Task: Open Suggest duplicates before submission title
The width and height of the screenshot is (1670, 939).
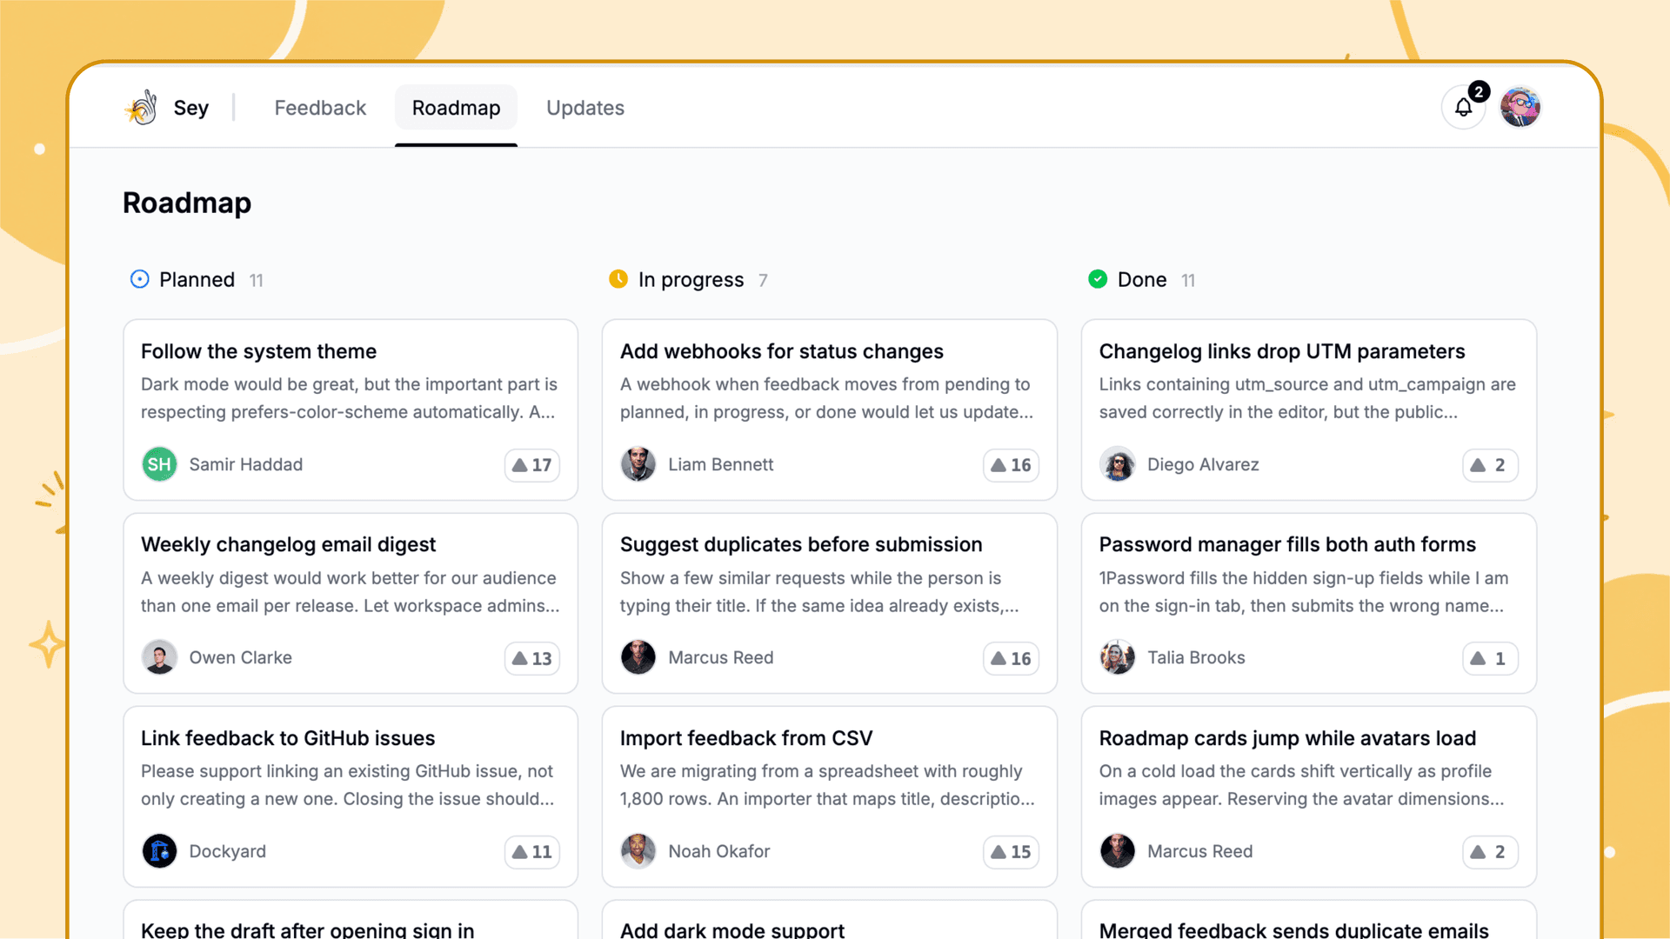Action: click(x=801, y=544)
